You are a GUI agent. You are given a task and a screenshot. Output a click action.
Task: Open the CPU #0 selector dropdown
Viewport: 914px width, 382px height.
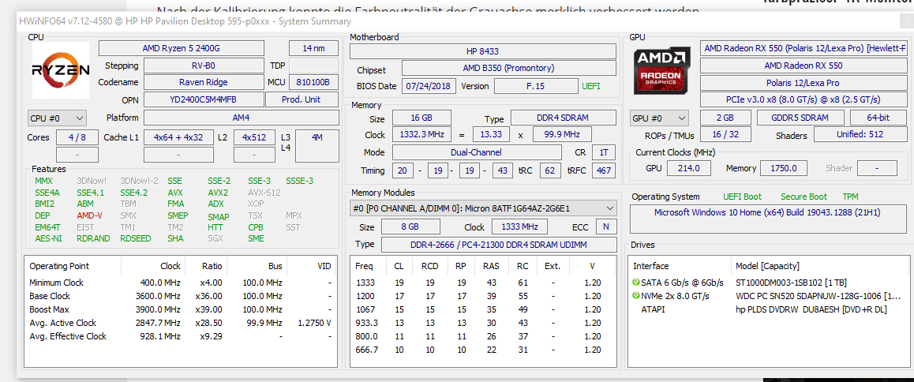click(x=57, y=118)
